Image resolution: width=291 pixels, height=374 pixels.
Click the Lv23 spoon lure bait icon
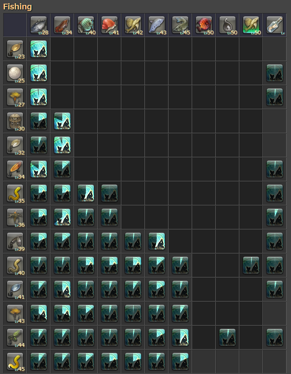(x=15, y=49)
